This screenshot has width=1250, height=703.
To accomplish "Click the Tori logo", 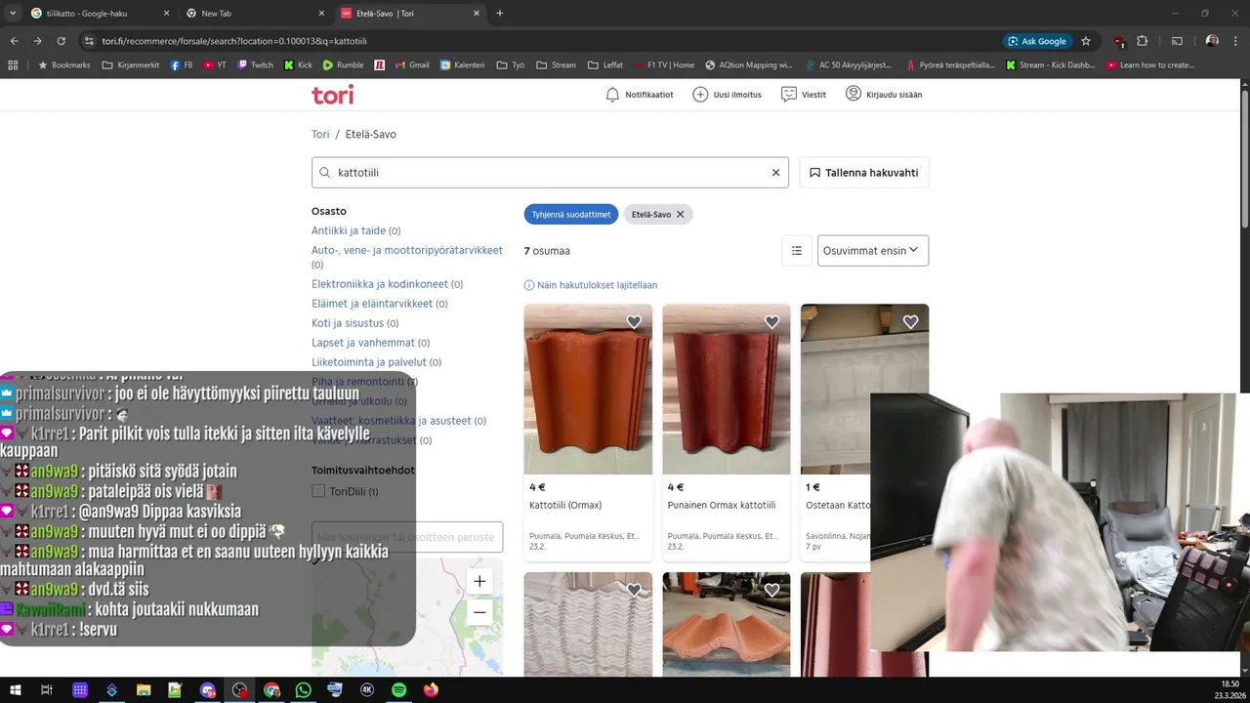I will [x=332, y=95].
